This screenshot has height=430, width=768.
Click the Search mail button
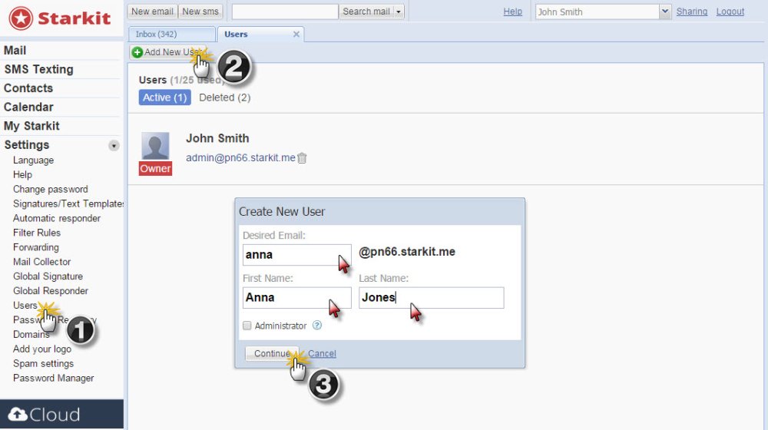(366, 12)
